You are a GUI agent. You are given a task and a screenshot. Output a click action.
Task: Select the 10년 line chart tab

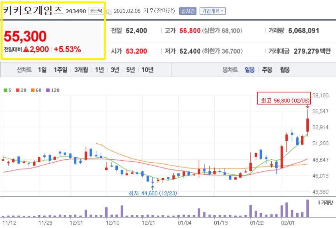147,70
